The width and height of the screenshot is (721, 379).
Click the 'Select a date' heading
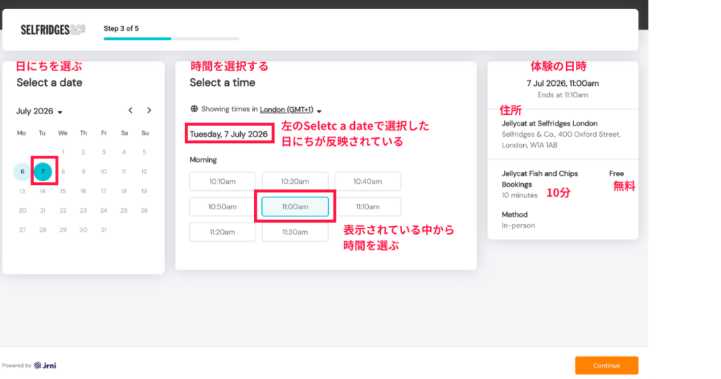(x=49, y=83)
